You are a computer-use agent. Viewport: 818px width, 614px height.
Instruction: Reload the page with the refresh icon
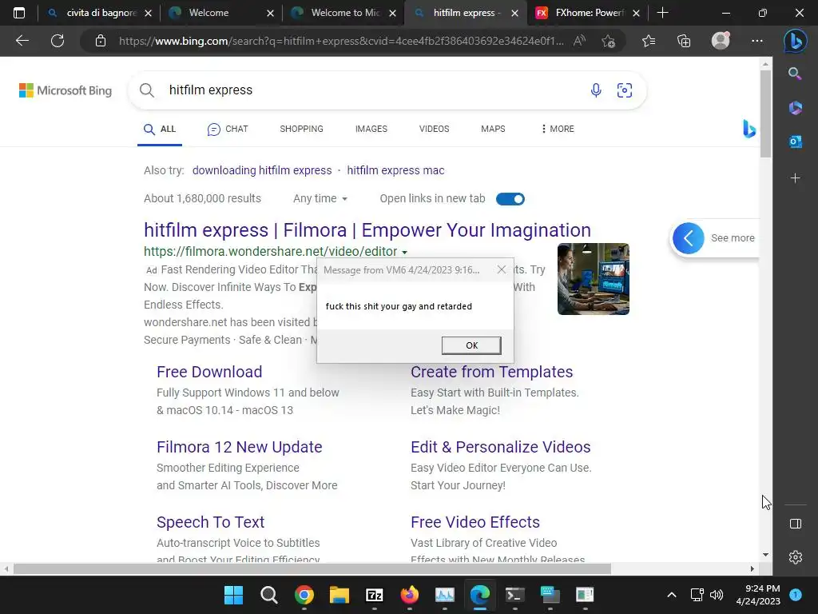pos(58,41)
